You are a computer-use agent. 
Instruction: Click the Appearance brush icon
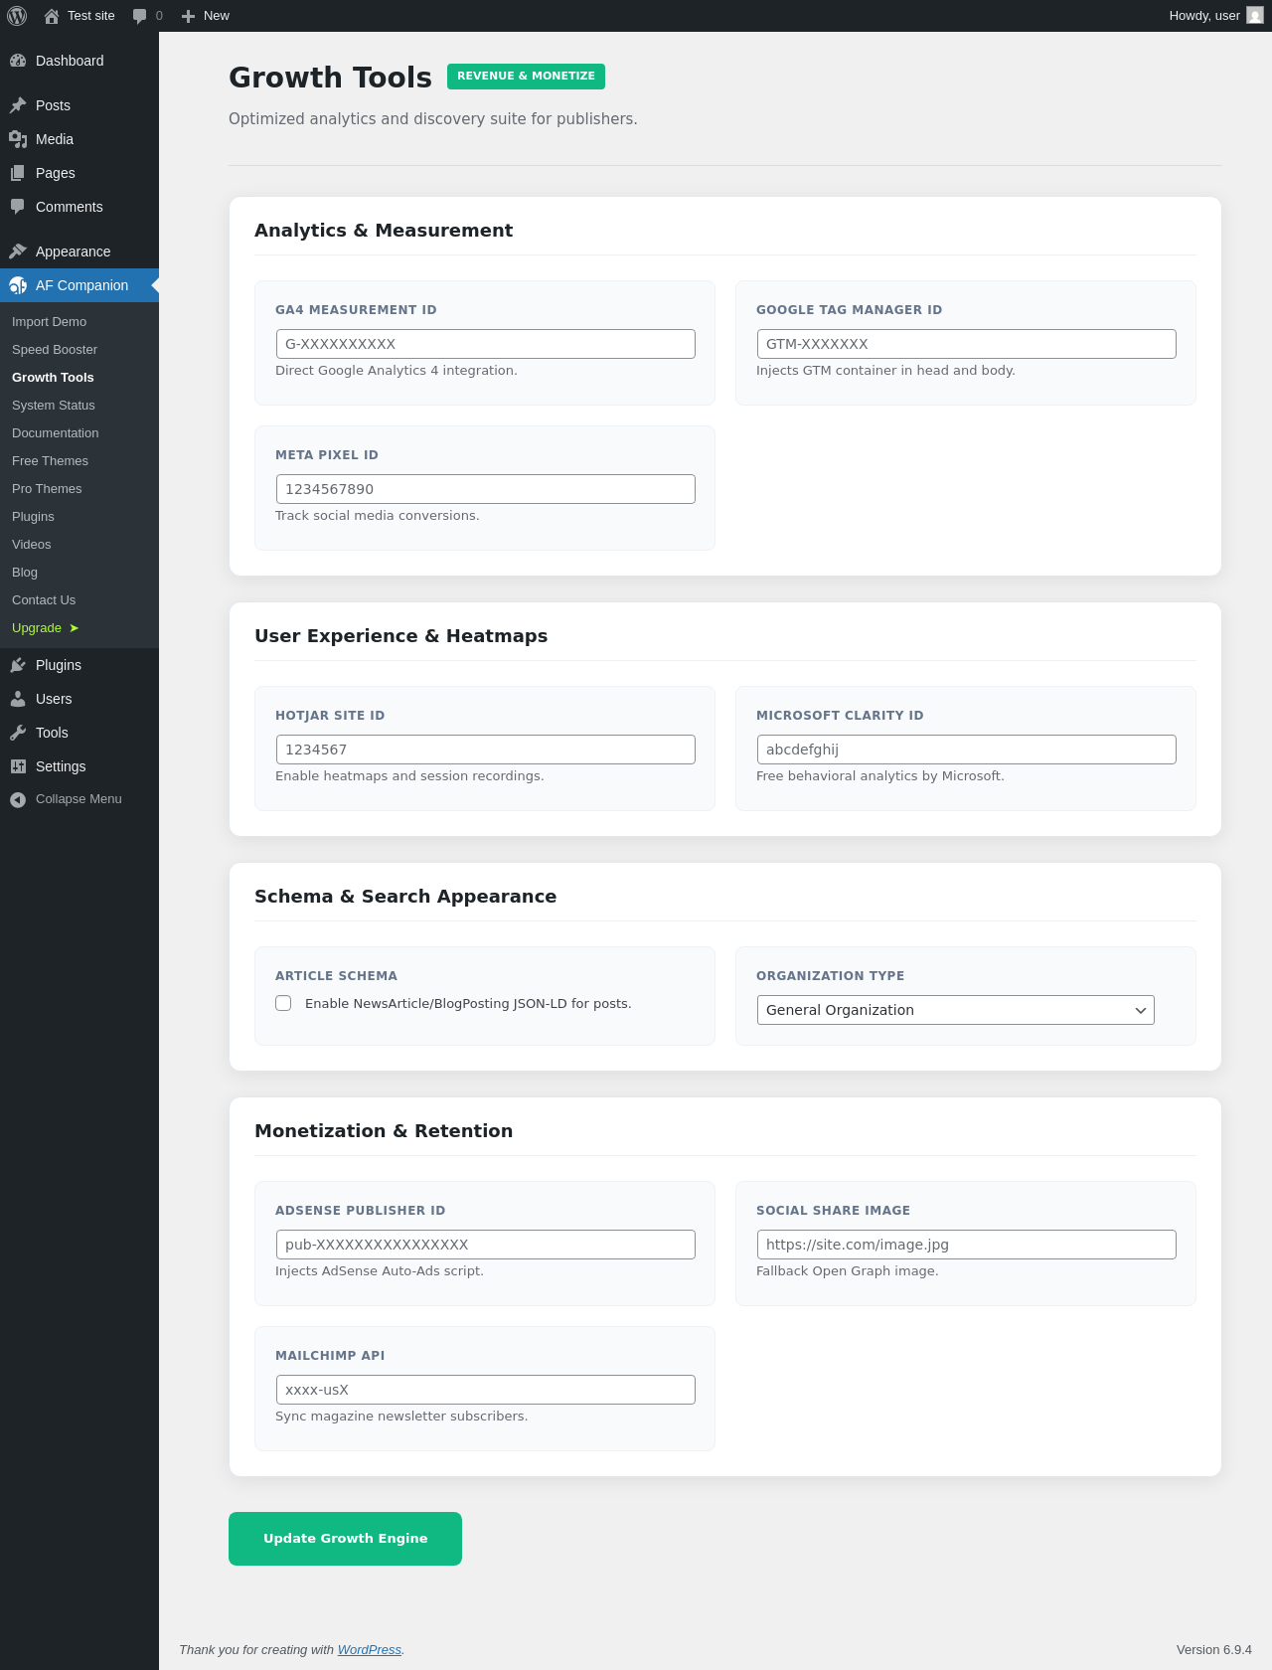[x=18, y=251]
